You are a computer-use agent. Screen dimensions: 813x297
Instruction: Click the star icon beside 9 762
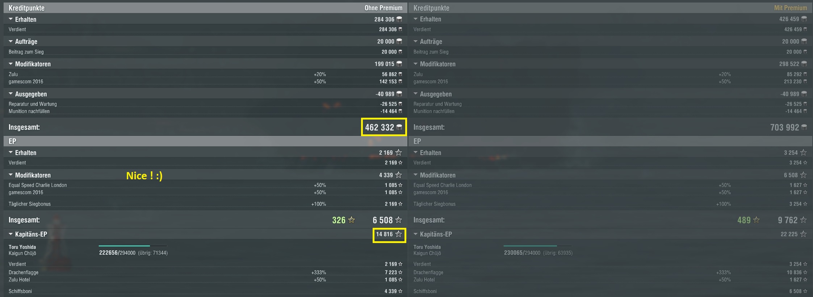tap(803, 220)
